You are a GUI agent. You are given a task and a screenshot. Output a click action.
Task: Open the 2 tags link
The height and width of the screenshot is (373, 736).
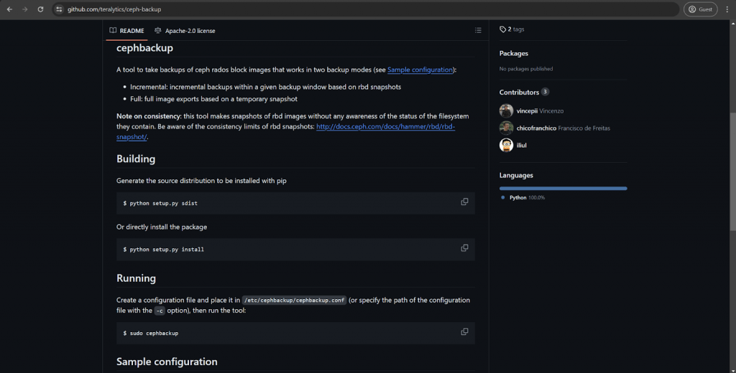512,29
